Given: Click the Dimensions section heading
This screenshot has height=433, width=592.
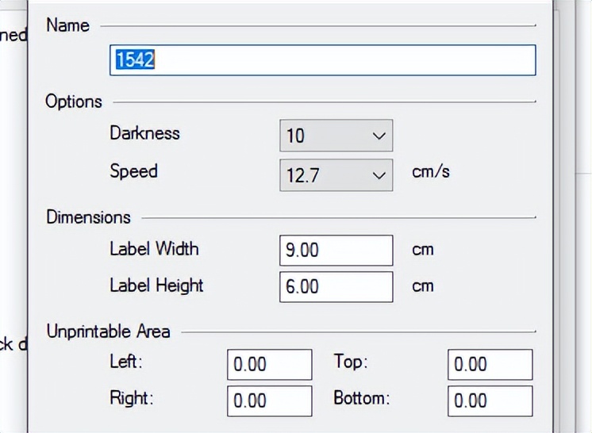Looking at the screenshot, I should pyautogui.click(x=88, y=217).
